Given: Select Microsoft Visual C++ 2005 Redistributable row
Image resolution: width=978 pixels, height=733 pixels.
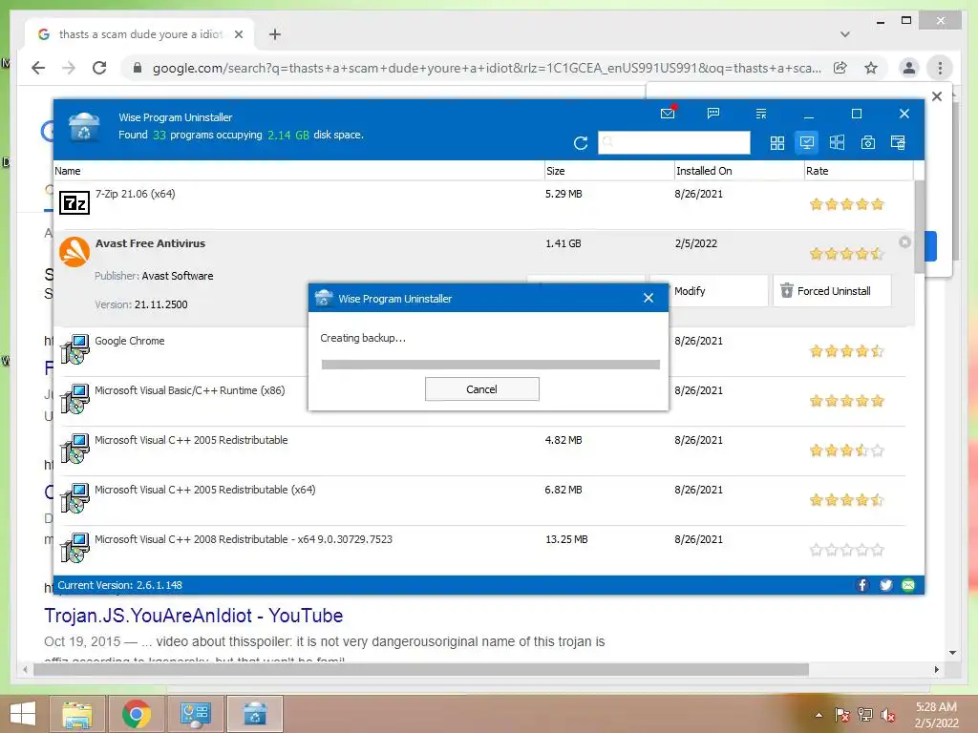Looking at the screenshot, I should coord(483,451).
